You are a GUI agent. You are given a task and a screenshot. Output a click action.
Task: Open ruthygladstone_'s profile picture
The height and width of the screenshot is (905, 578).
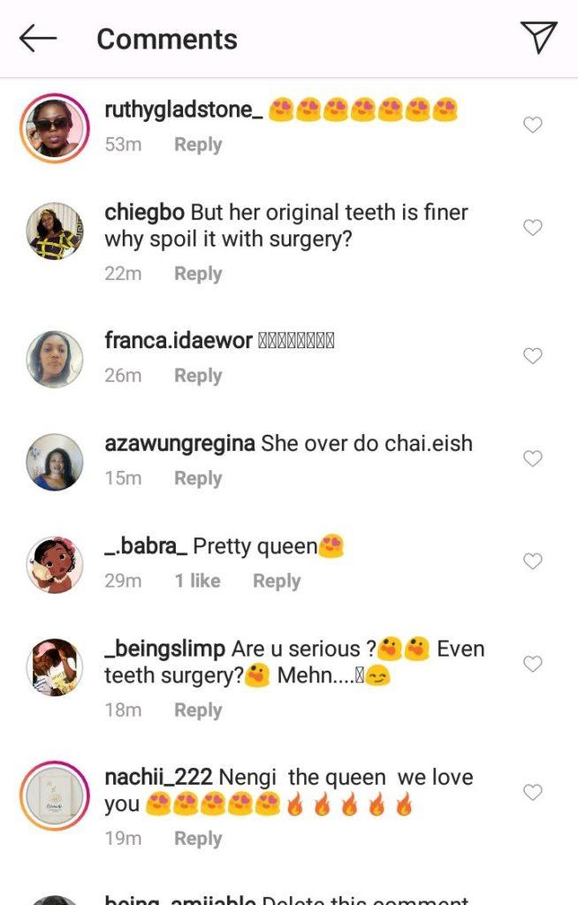(55, 129)
